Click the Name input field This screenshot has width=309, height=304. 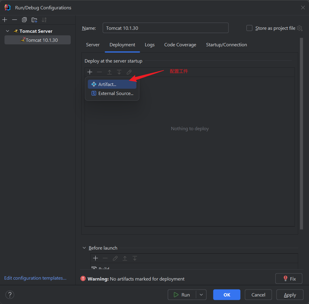point(165,28)
